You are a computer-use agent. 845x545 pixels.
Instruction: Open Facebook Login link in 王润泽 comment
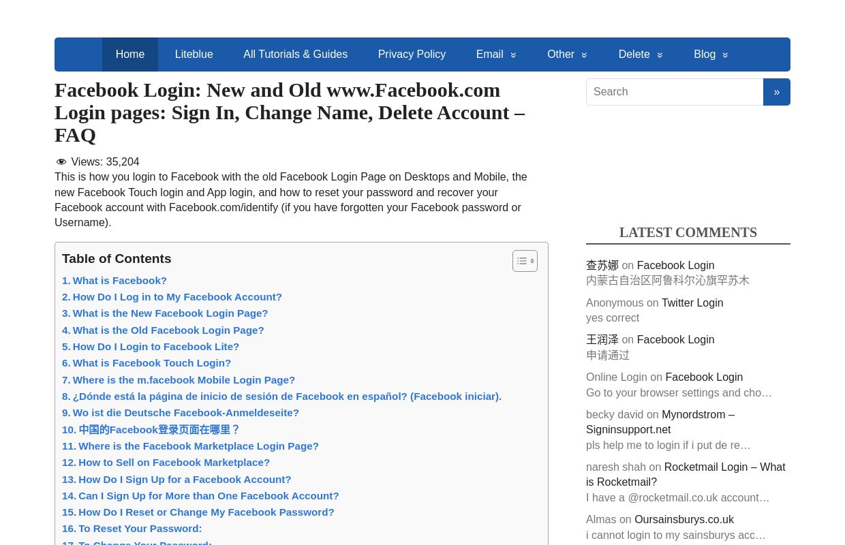pyautogui.click(x=675, y=340)
